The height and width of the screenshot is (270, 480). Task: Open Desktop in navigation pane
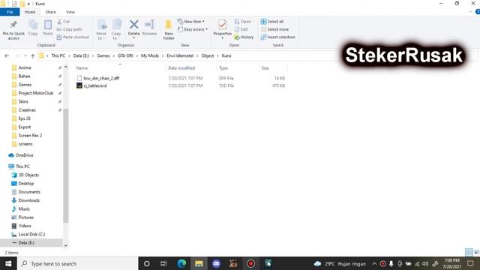[25, 184]
